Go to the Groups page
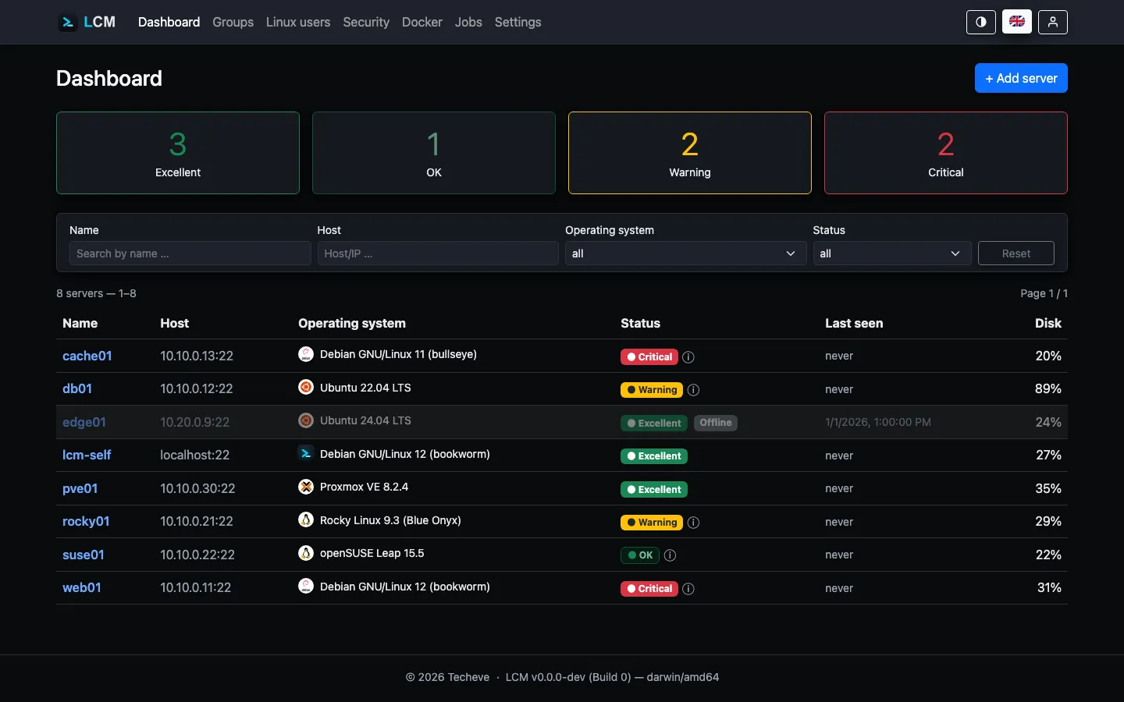The height and width of the screenshot is (702, 1124). (x=233, y=22)
